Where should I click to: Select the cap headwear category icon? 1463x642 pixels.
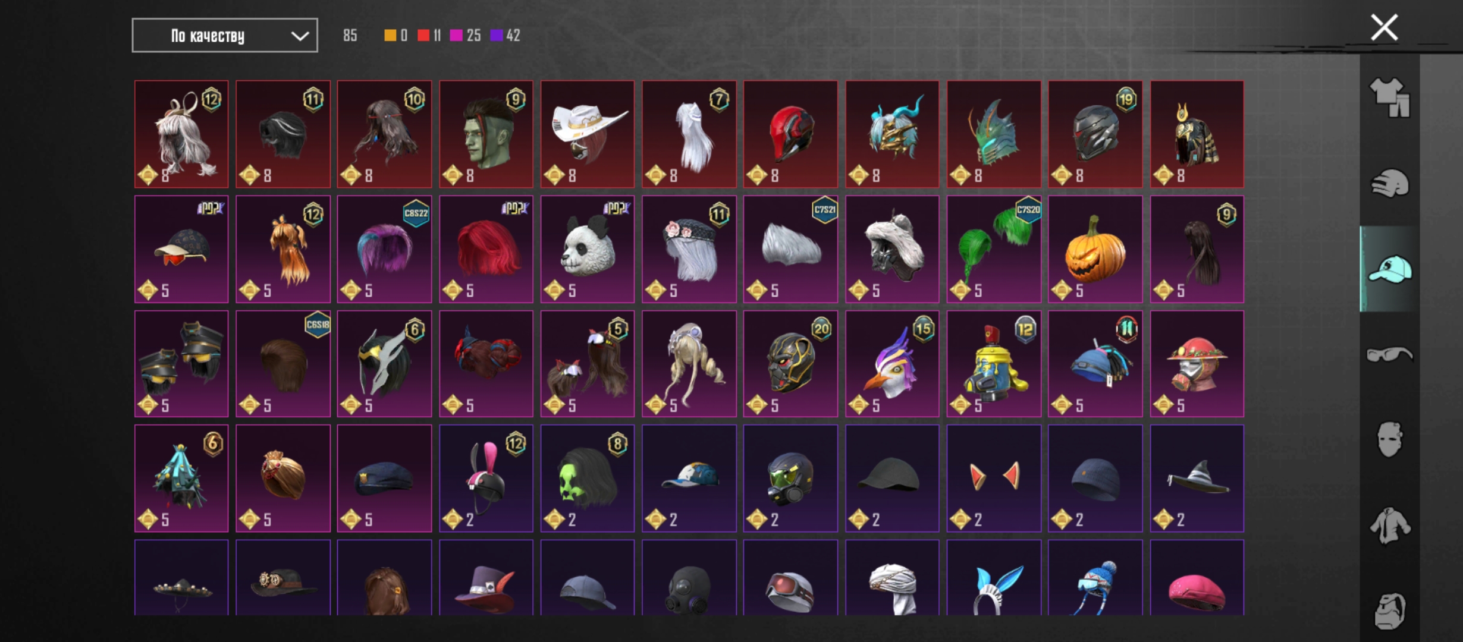coord(1390,269)
